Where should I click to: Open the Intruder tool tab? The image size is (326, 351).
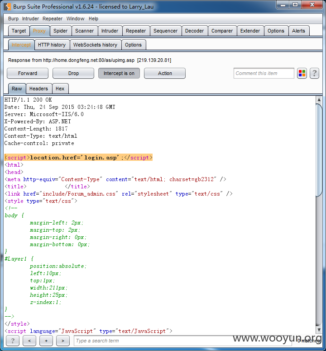[110, 31]
